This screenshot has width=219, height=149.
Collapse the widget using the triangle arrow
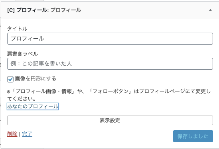210,10
